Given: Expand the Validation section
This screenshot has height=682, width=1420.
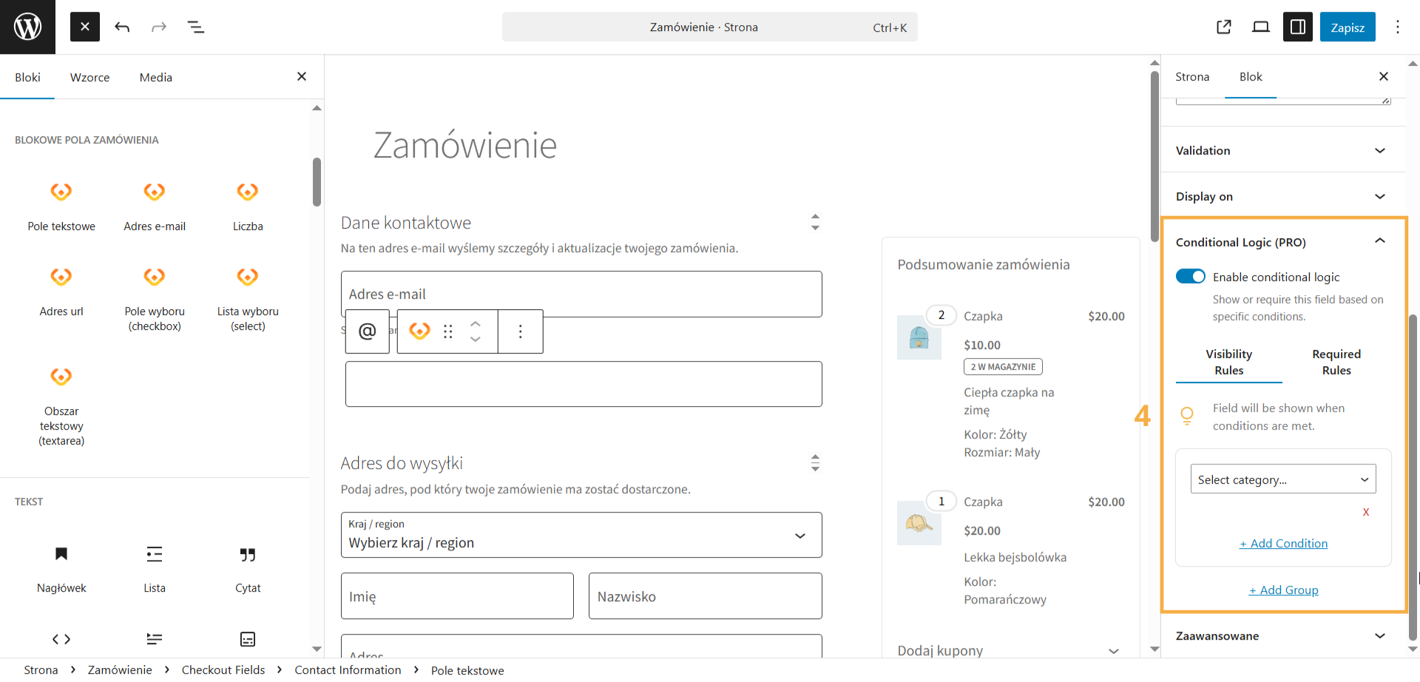Looking at the screenshot, I should (x=1283, y=150).
